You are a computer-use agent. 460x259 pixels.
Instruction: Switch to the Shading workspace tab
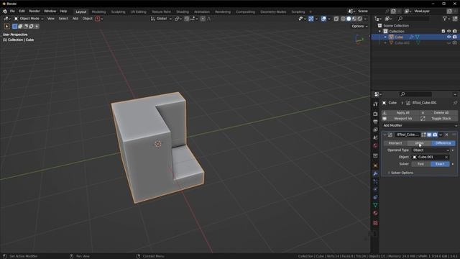(183, 12)
